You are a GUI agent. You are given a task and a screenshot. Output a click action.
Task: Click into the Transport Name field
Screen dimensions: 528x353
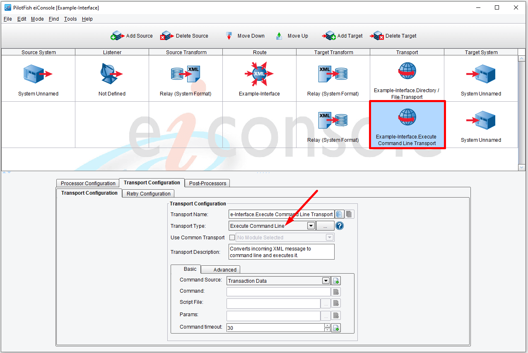point(282,214)
